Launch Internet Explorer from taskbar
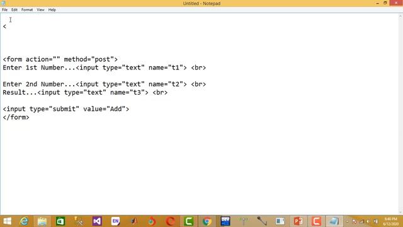403x227 pixels. pos(24,221)
